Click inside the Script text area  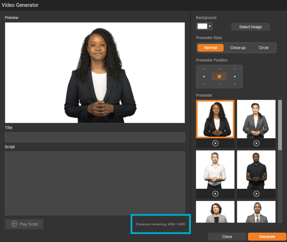(x=95, y=183)
